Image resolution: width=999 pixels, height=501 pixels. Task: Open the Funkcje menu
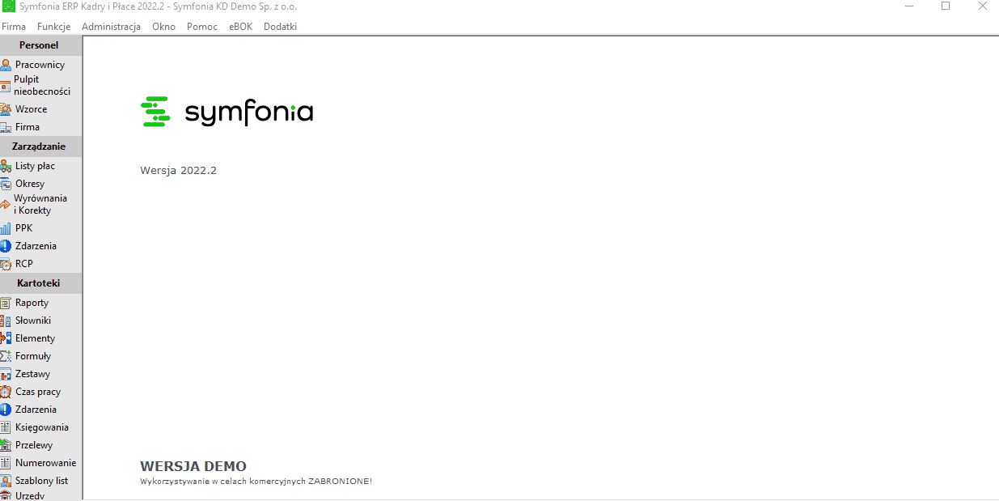(53, 27)
